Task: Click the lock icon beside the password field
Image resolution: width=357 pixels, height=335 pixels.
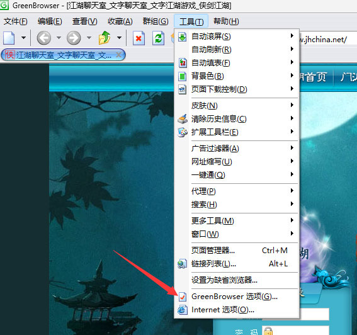Action: (268, 331)
